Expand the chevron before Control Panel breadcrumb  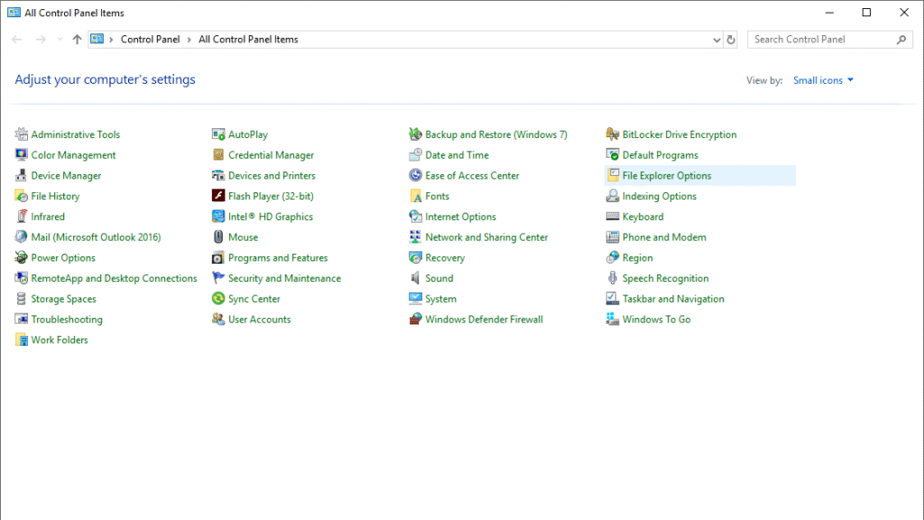[x=111, y=40]
